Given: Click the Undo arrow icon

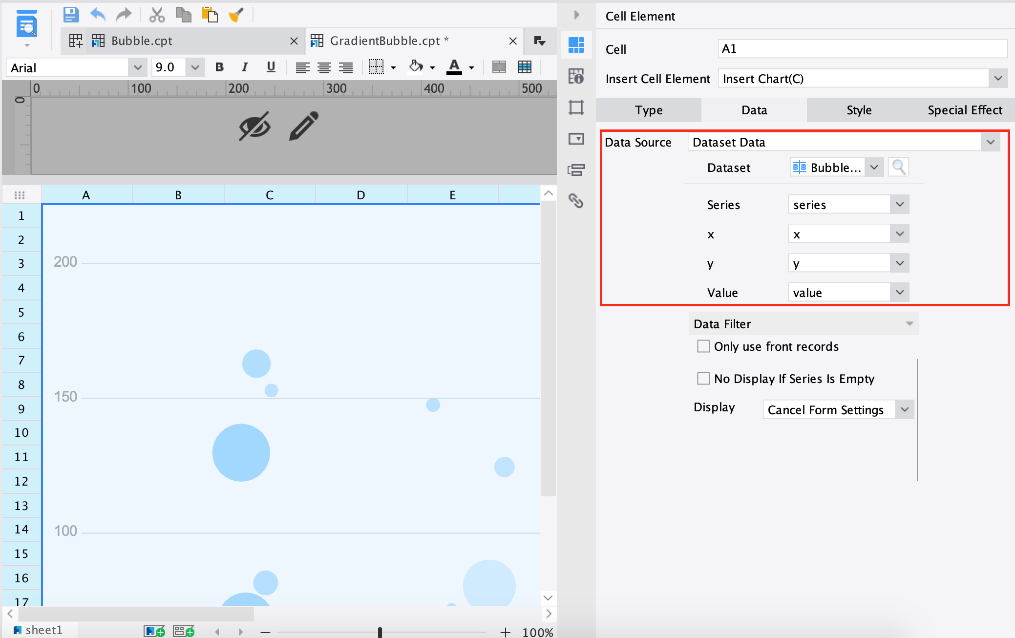Looking at the screenshot, I should [98, 15].
